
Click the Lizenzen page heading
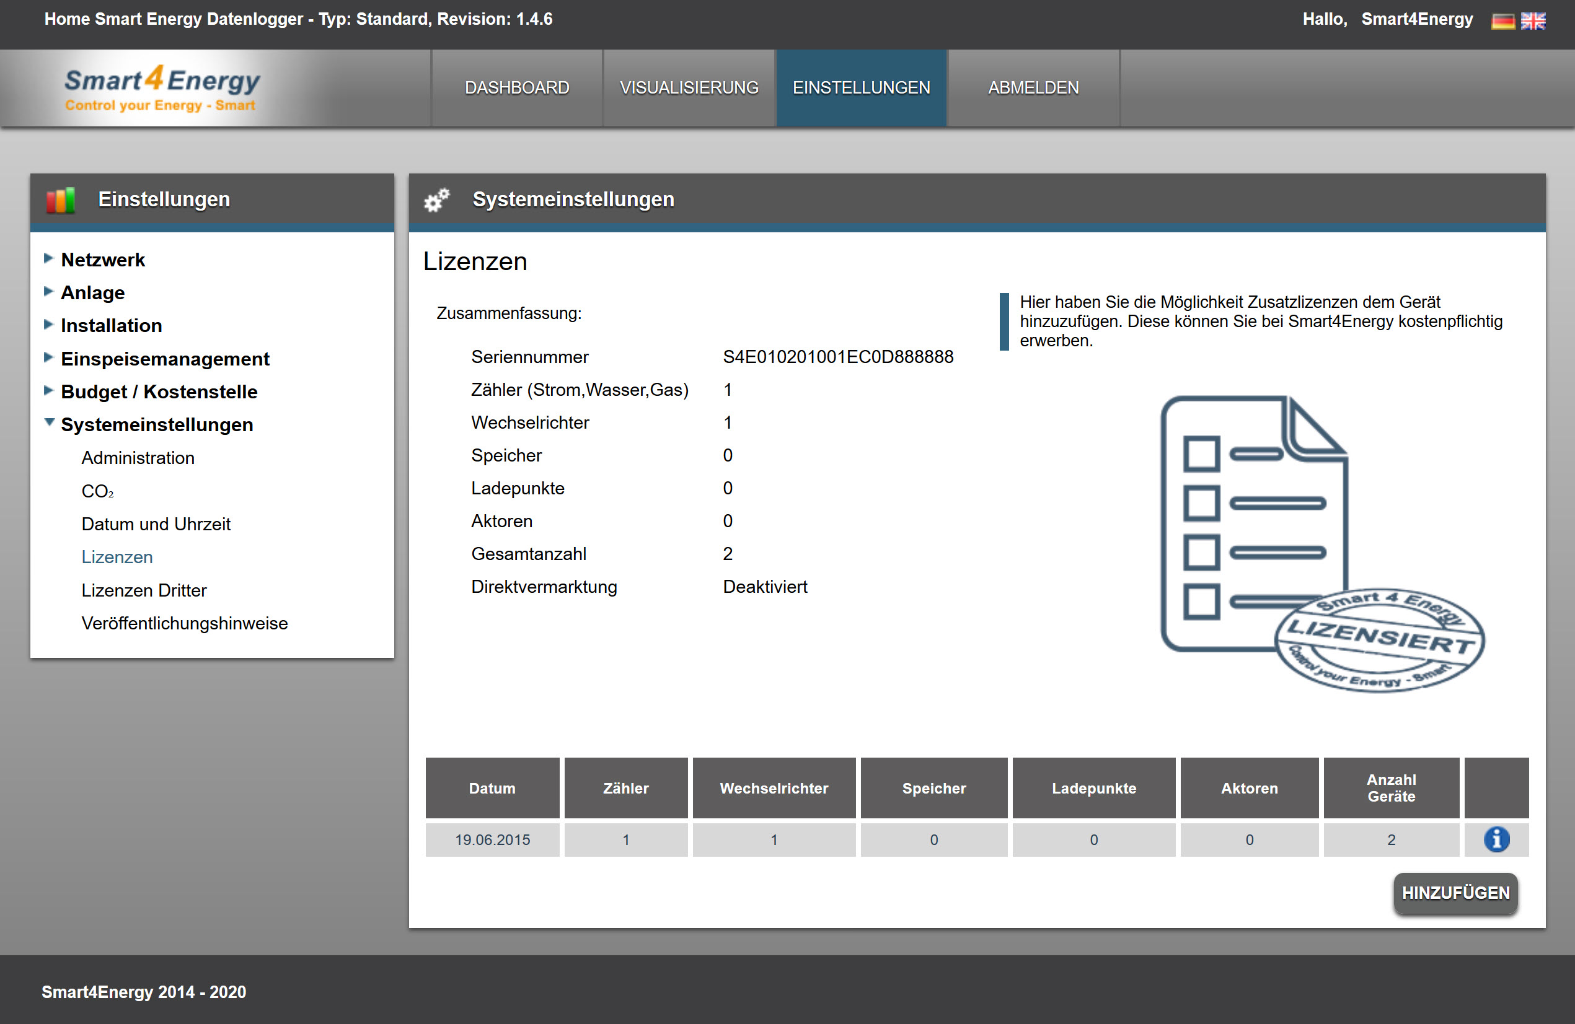(x=475, y=262)
